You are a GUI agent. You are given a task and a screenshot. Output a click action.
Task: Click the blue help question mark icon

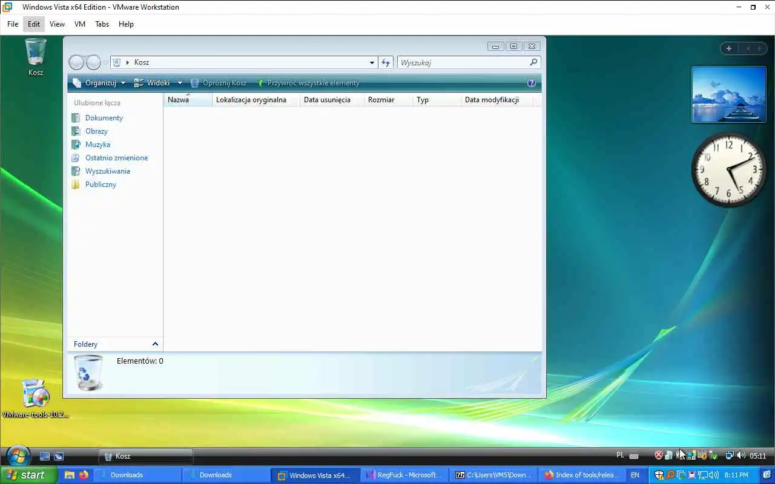pos(532,83)
